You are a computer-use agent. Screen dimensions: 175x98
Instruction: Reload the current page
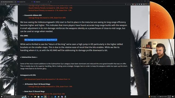5,4
